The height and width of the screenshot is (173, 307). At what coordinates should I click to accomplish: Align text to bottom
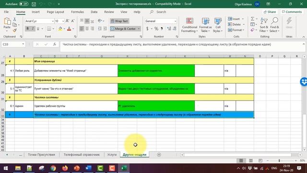[x=92, y=21]
